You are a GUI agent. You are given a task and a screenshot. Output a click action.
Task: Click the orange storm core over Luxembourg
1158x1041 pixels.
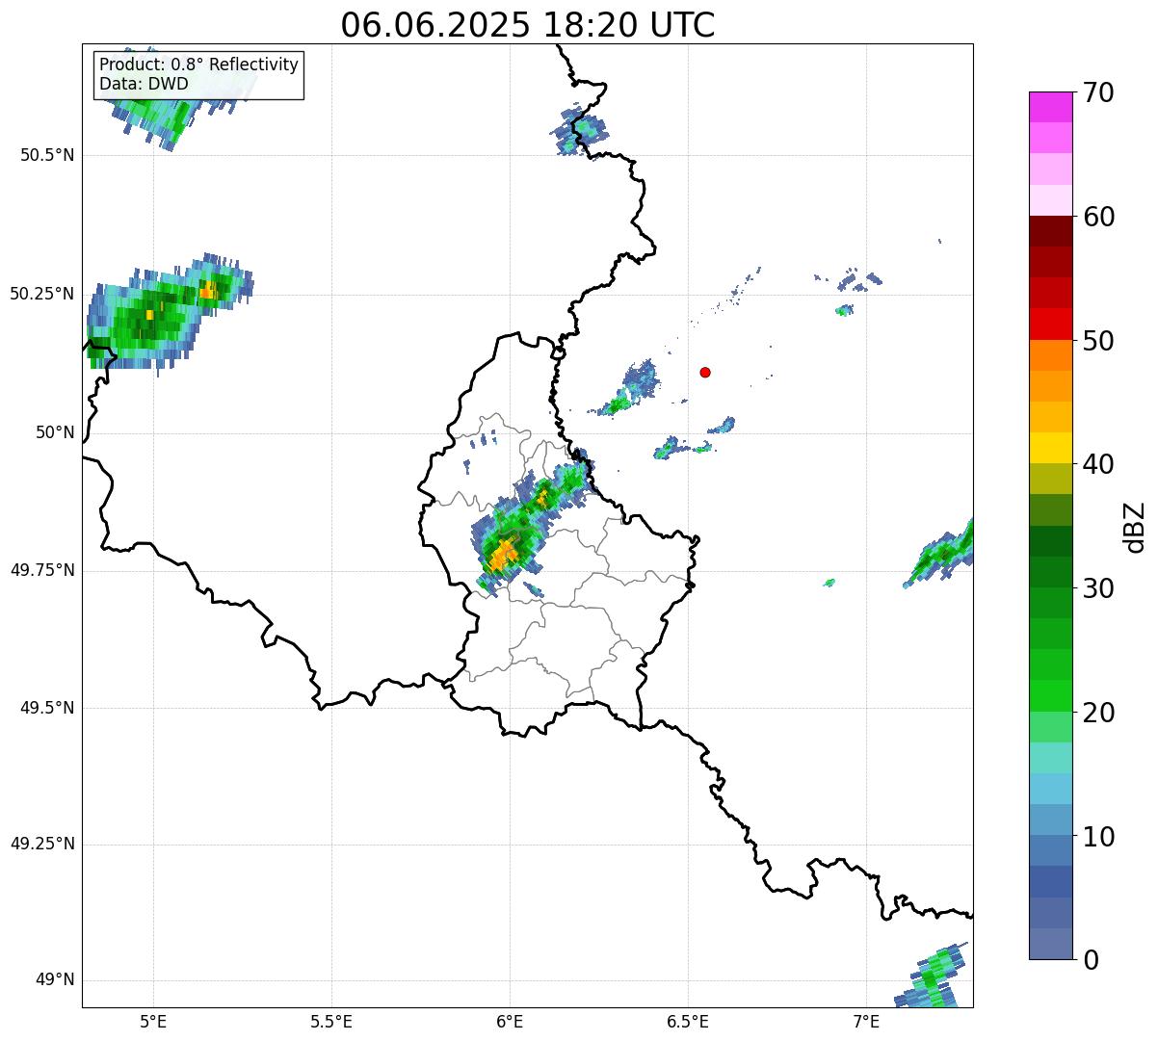503,555
